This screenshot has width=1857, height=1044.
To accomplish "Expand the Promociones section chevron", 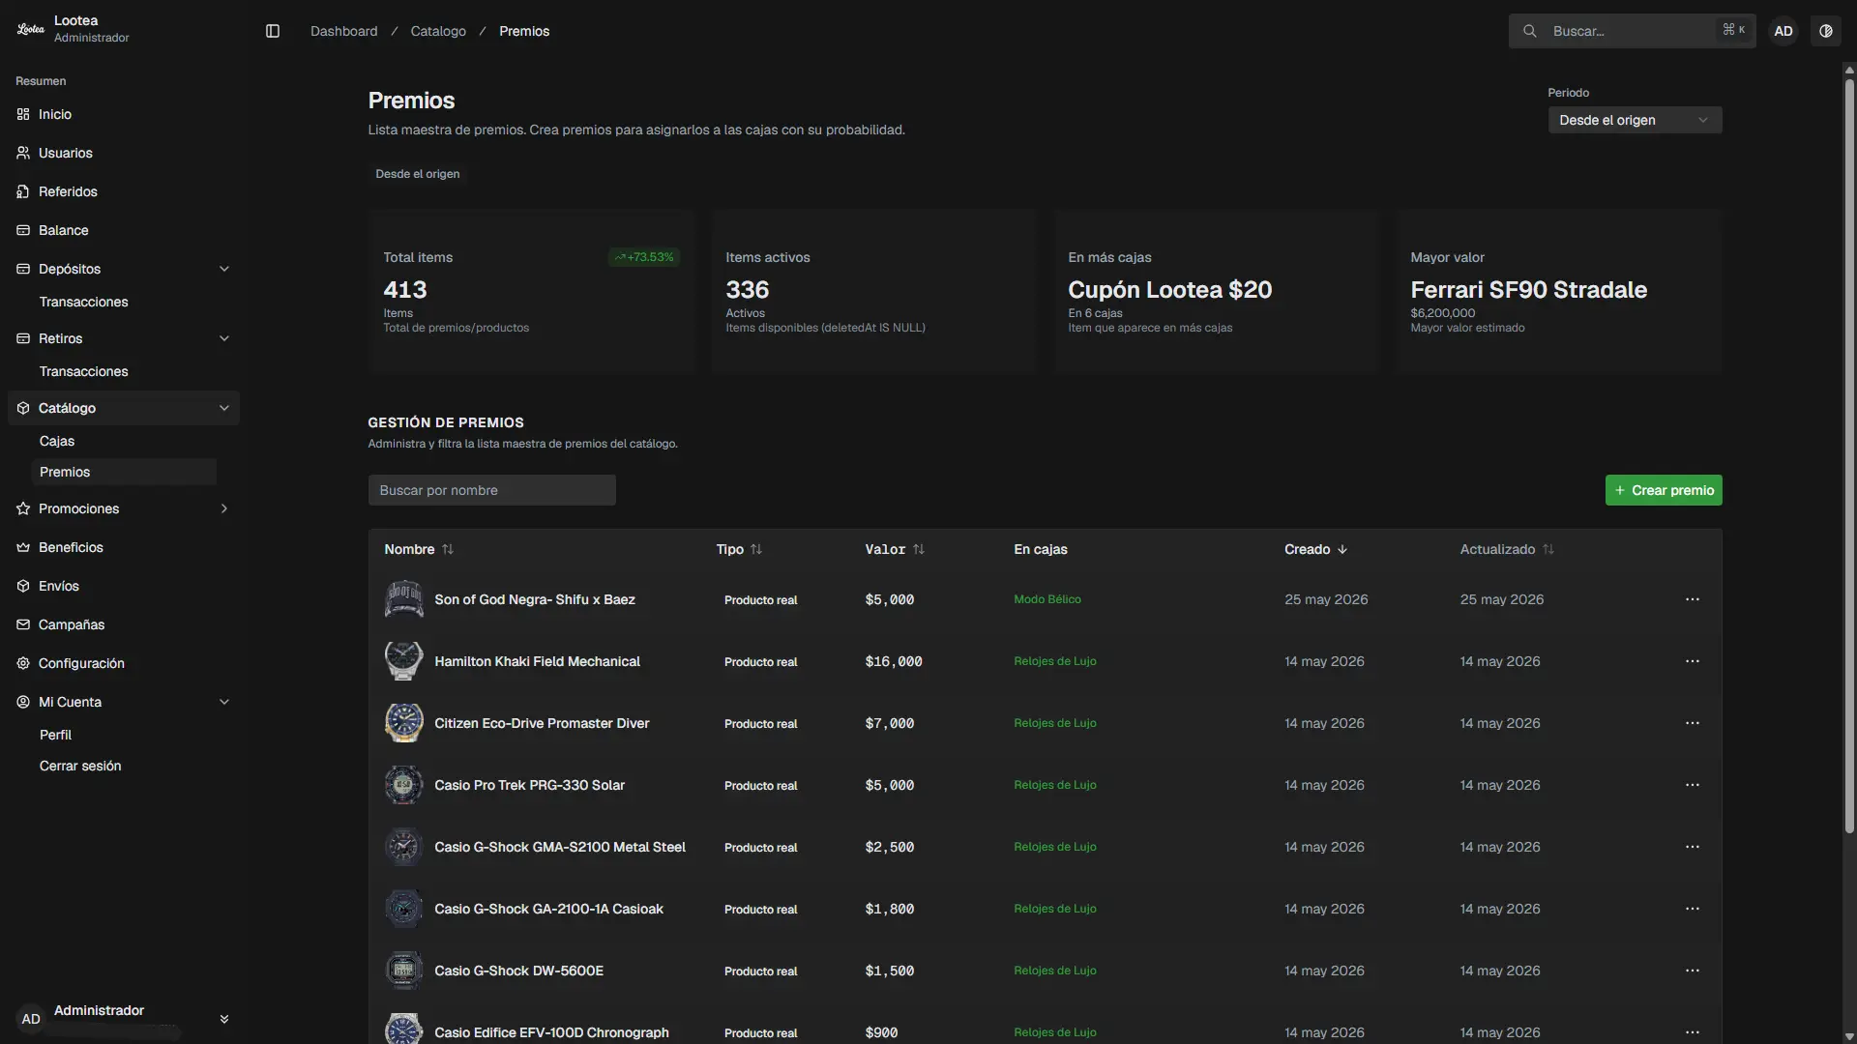I will (x=224, y=508).
